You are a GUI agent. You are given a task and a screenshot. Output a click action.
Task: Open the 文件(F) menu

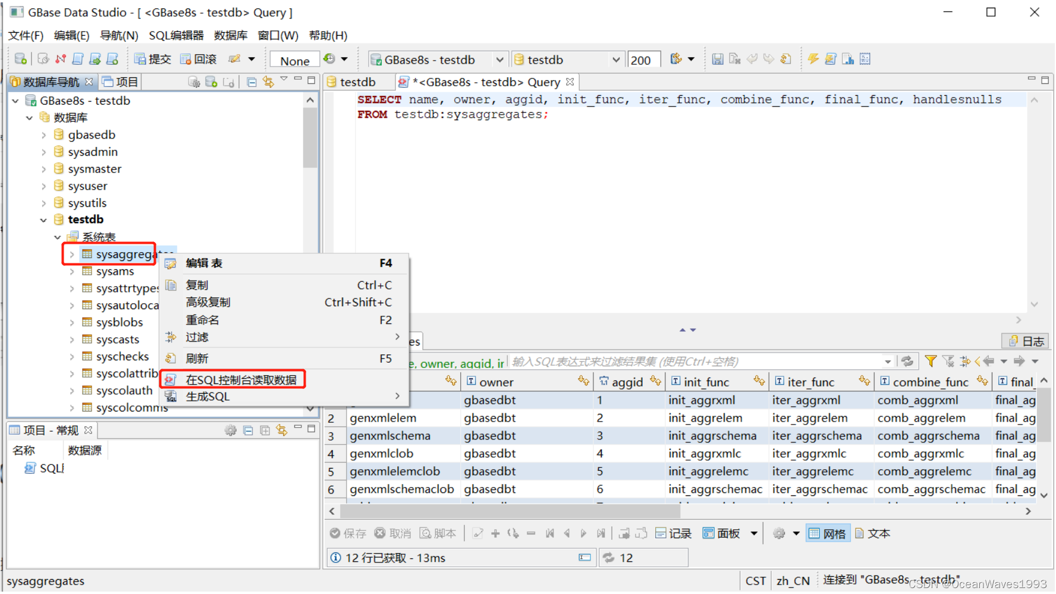26,36
